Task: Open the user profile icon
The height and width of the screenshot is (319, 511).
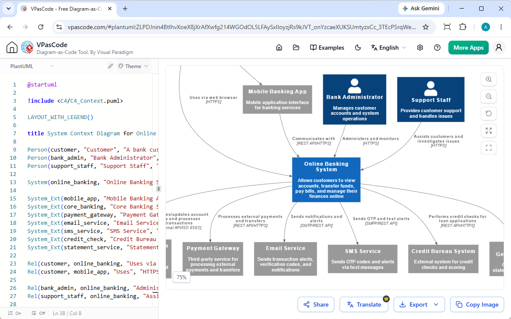Action: 499,48
